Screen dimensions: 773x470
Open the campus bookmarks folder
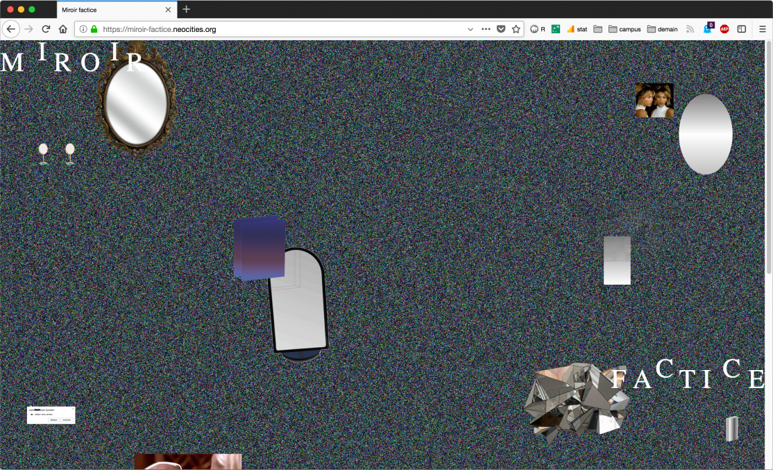(625, 29)
